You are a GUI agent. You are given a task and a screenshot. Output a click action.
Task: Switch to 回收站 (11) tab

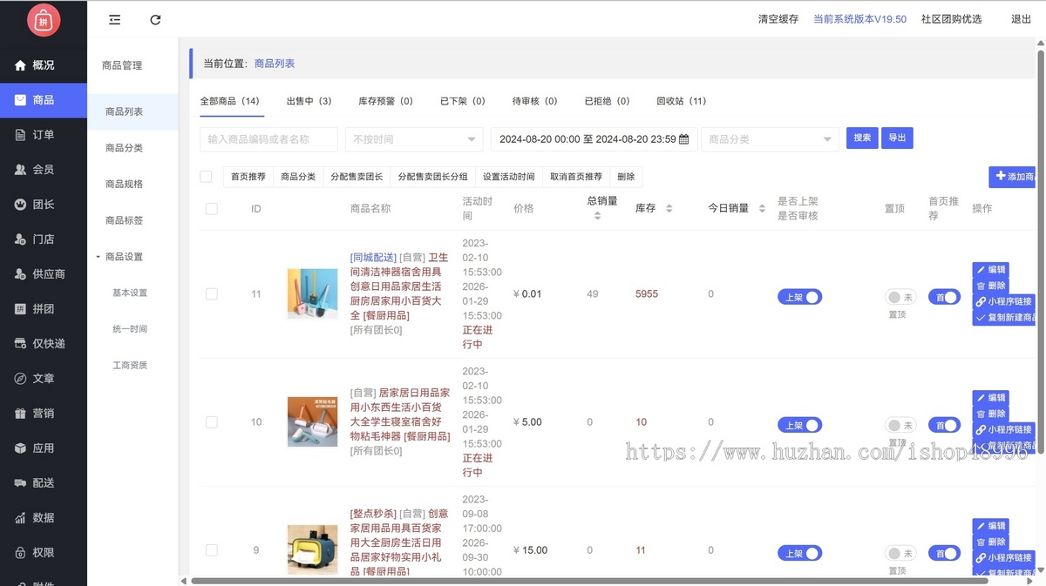pyautogui.click(x=682, y=101)
